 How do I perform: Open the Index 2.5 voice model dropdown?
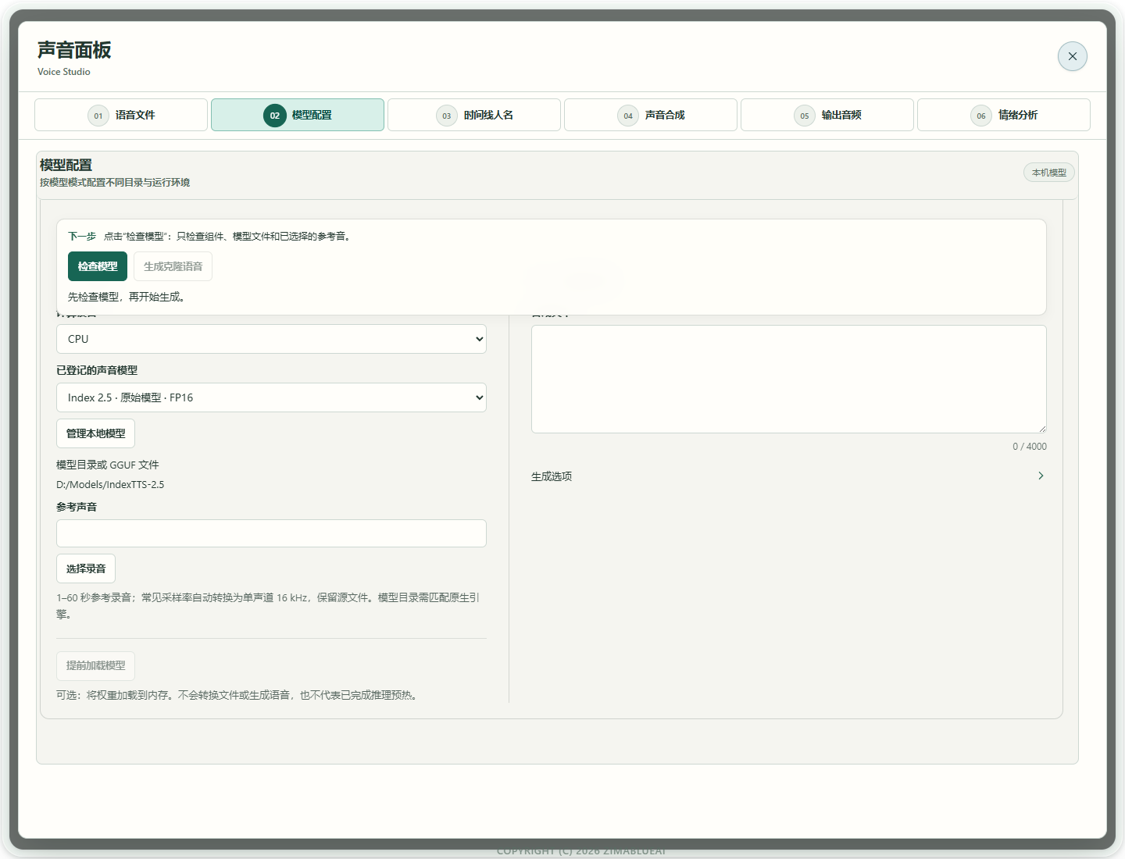coord(271,397)
